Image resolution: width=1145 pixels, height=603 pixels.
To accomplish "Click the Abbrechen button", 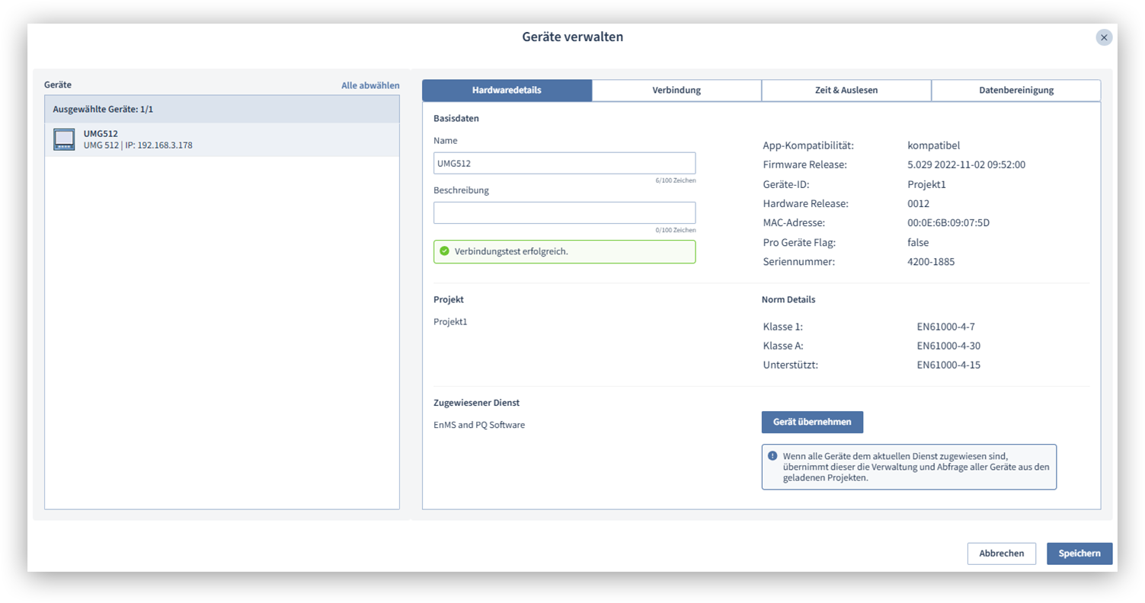I will click(1002, 554).
